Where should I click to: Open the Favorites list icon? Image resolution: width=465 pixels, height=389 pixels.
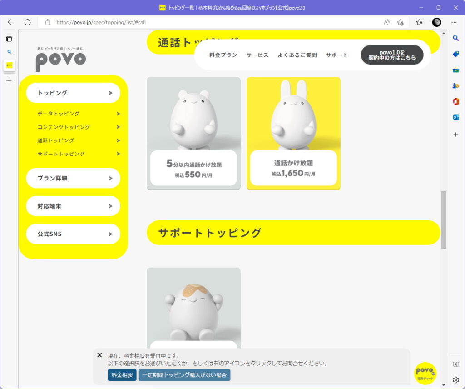(419, 22)
